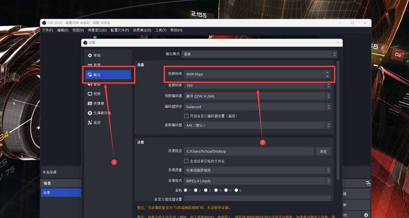Open the 录像质量 dropdown
409x218 pixels.
point(257,171)
